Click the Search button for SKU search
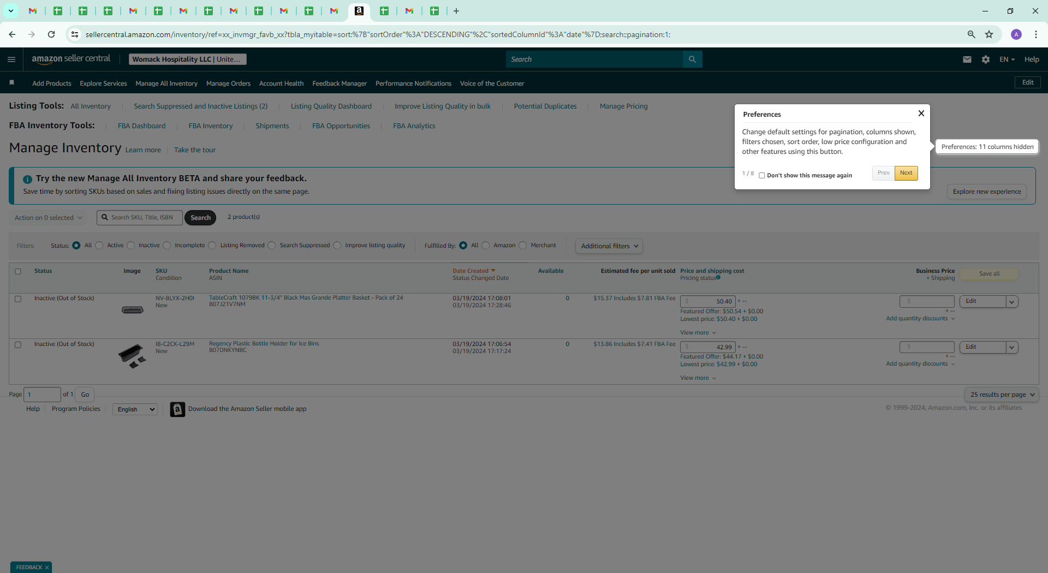Screen dimensions: 1048x573 [200, 218]
